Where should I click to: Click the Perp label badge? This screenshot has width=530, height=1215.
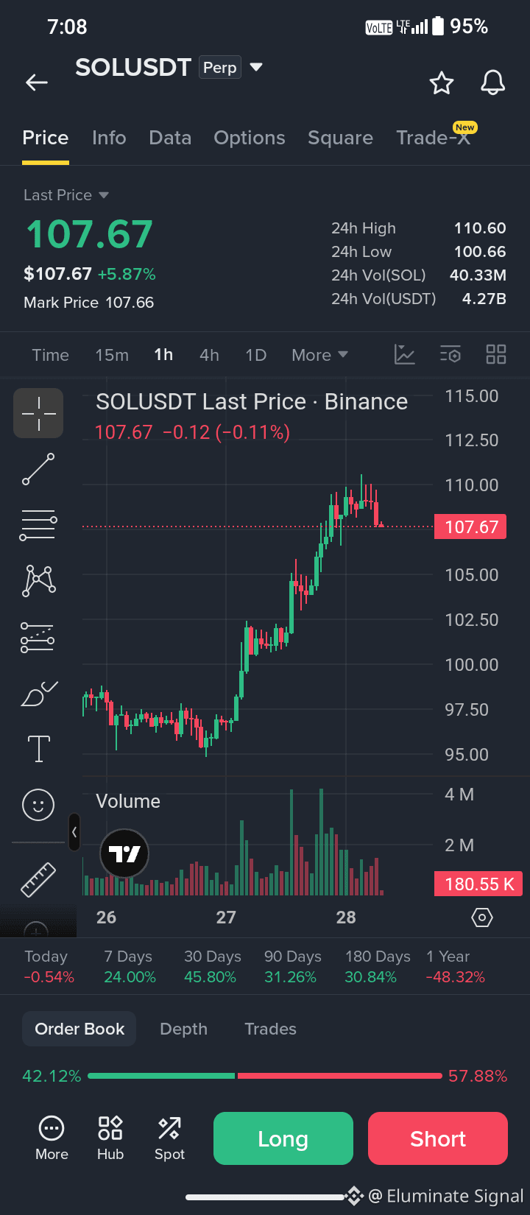(x=220, y=67)
